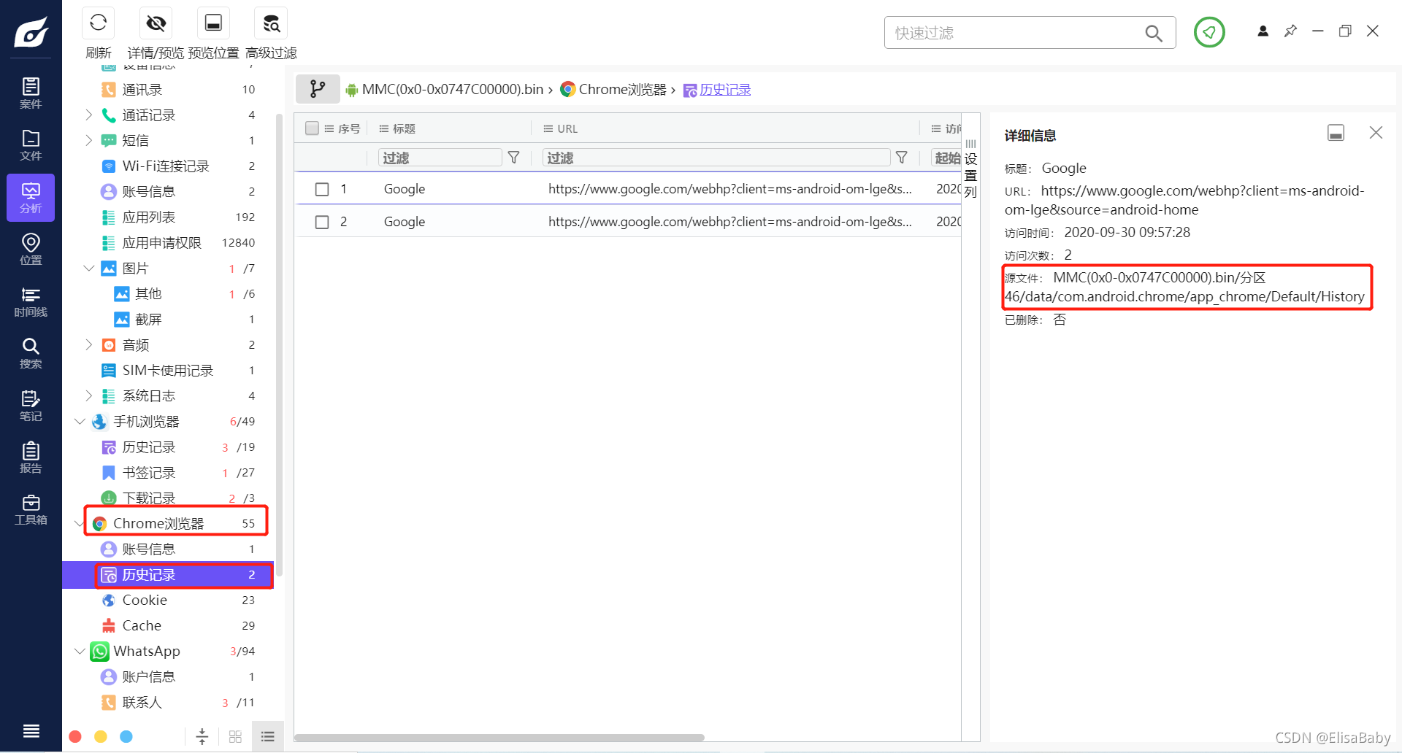Select the 分析 sidebar section

click(31, 198)
